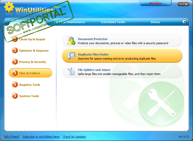Click the WinUtilities gear logo

point(9,7)
